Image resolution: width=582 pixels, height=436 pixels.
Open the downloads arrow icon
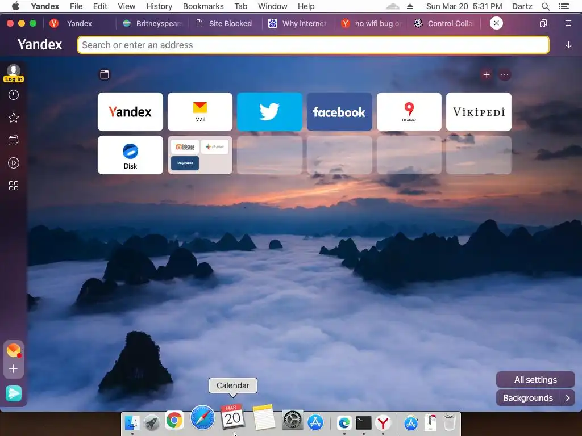pos(568,45)
